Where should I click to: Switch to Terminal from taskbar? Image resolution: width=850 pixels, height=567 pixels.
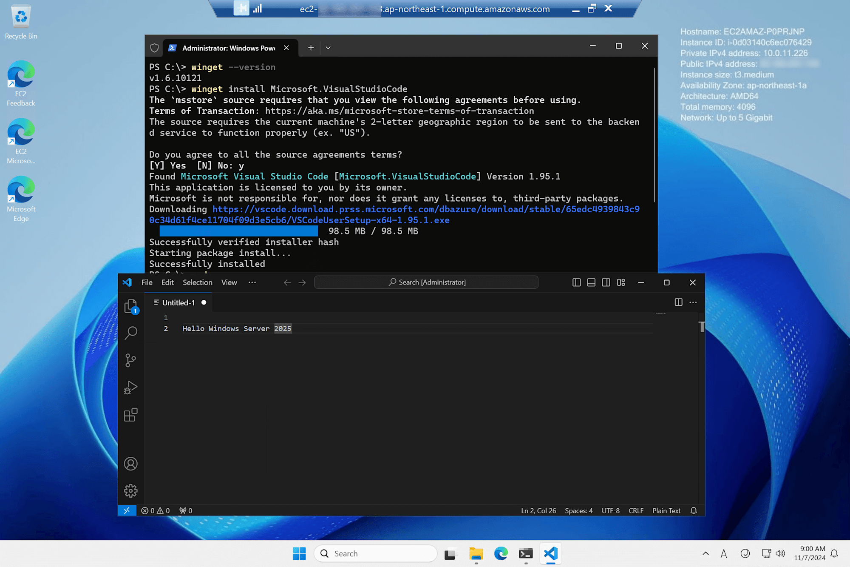click(526, 553)
